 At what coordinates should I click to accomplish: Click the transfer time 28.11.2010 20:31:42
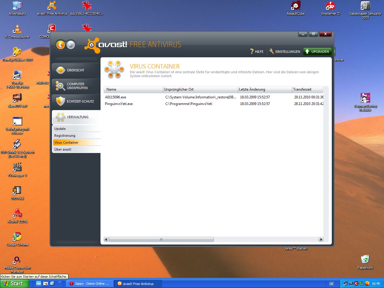(309, 104)
